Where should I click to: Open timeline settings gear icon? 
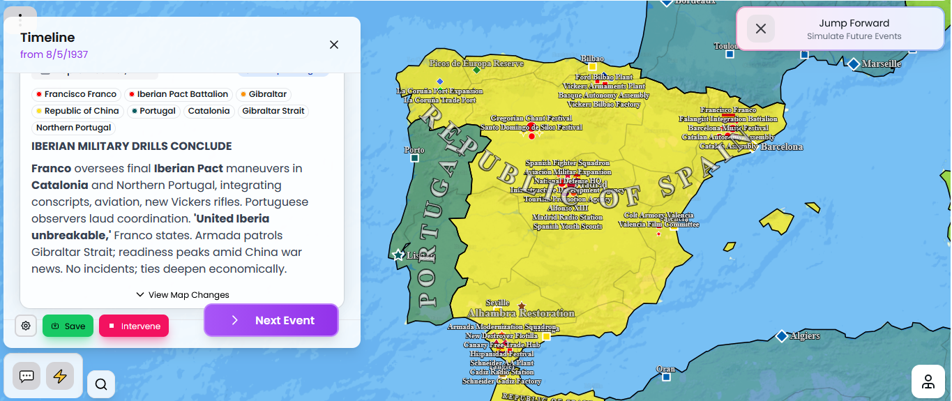[26, 326]
